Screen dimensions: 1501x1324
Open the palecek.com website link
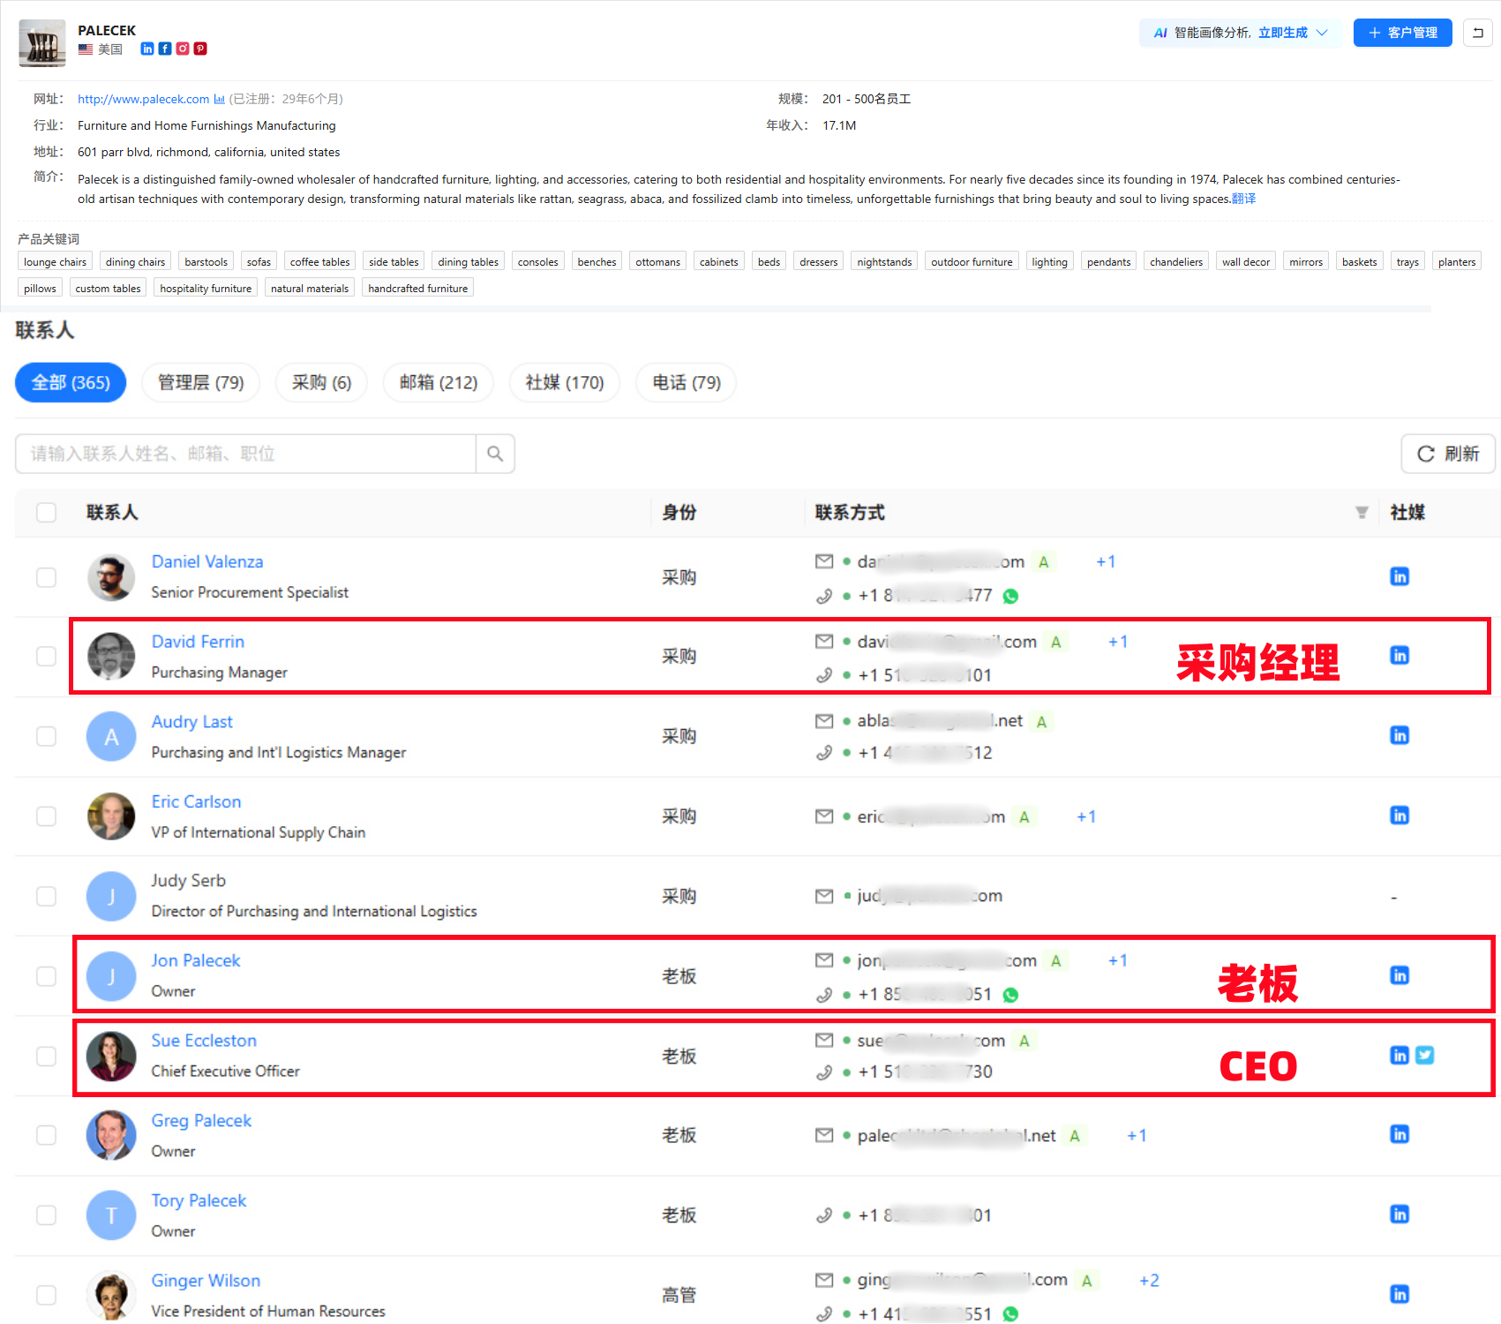tap(143, 99)
